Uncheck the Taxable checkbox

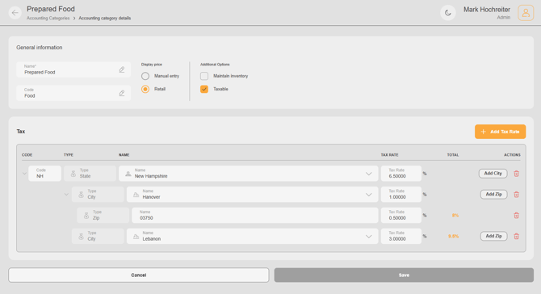pyautogui.click(x=204, y=89)
